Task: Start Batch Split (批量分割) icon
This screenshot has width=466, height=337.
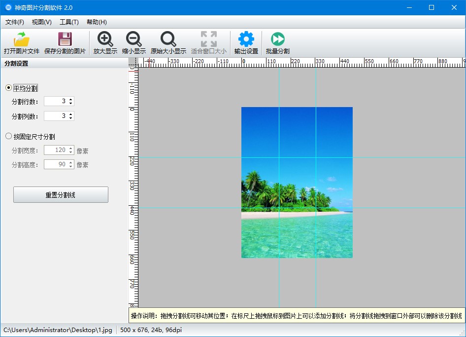Action: click(277, 39)
